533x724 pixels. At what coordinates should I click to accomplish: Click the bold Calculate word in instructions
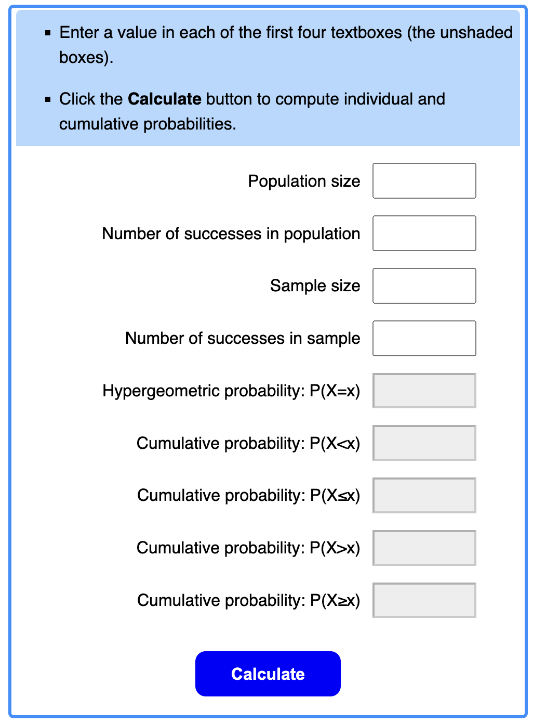[165, 99]
